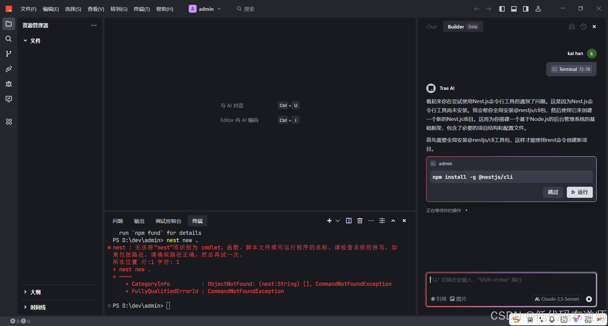Open the Claude-3.5-Sonnet model selector
The image size is (608, 326).
[x=557, y=299]
